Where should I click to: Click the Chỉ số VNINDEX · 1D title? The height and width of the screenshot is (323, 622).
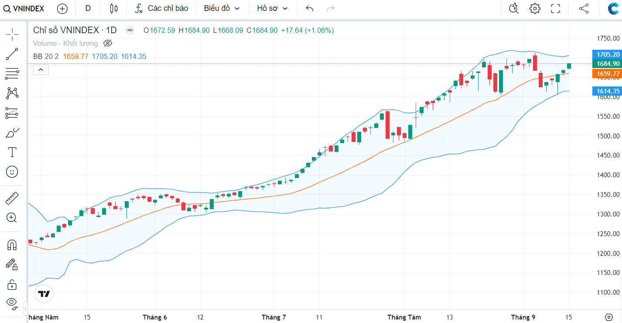coord(75,30)
